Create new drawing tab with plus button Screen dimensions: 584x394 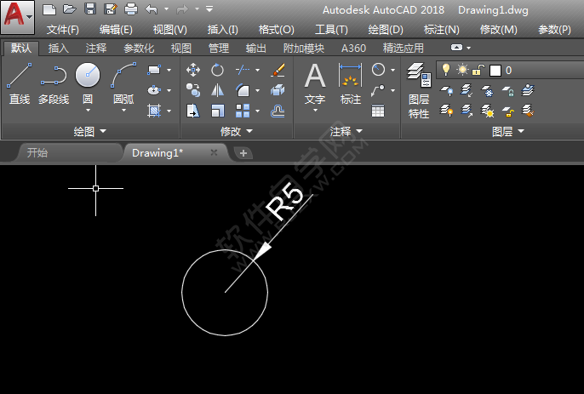click(x=243, y=153)
